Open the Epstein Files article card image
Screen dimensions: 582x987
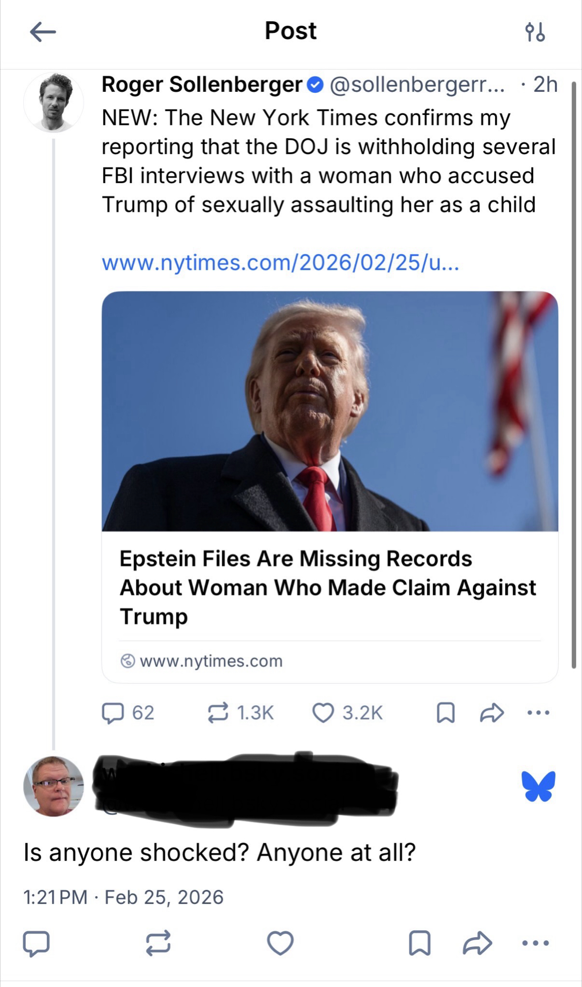tap(329, 411)
